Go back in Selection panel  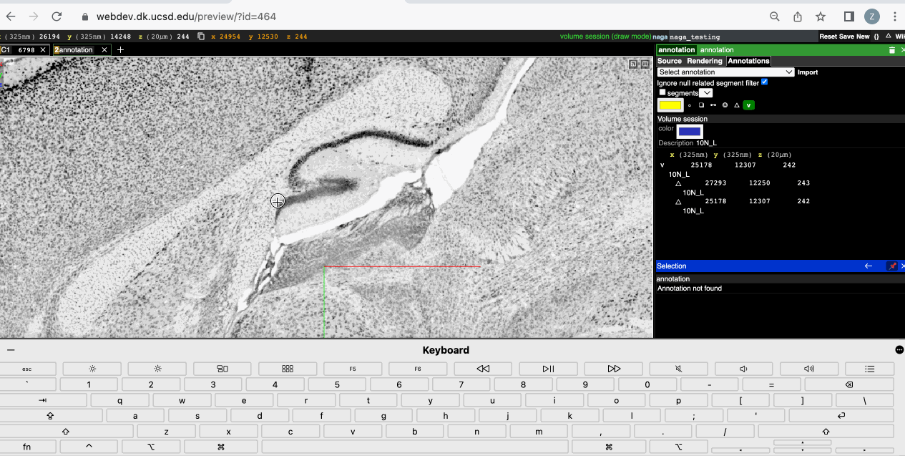coord(869,266)
